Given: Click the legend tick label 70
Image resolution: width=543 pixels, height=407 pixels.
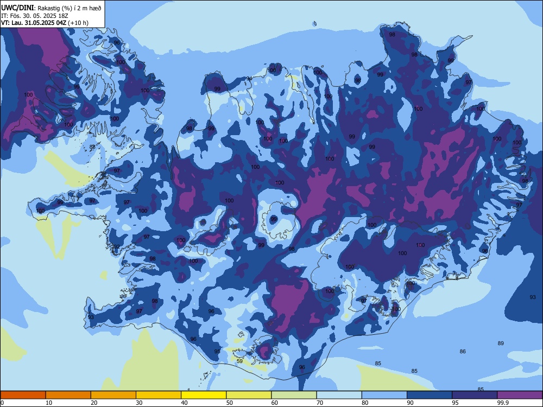Looking at the screenshot, I should coord(320,403).
